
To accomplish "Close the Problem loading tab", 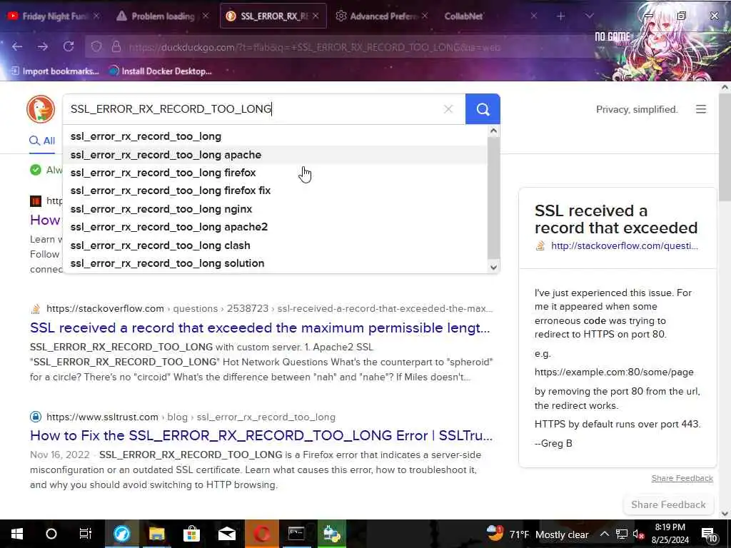I will click(206, 16).
